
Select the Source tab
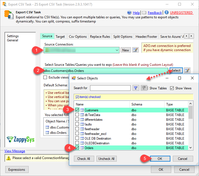[47, 36]
